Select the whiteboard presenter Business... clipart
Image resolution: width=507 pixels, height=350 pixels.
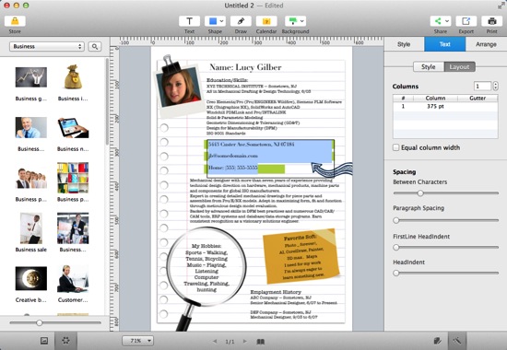tap(73, 228)
